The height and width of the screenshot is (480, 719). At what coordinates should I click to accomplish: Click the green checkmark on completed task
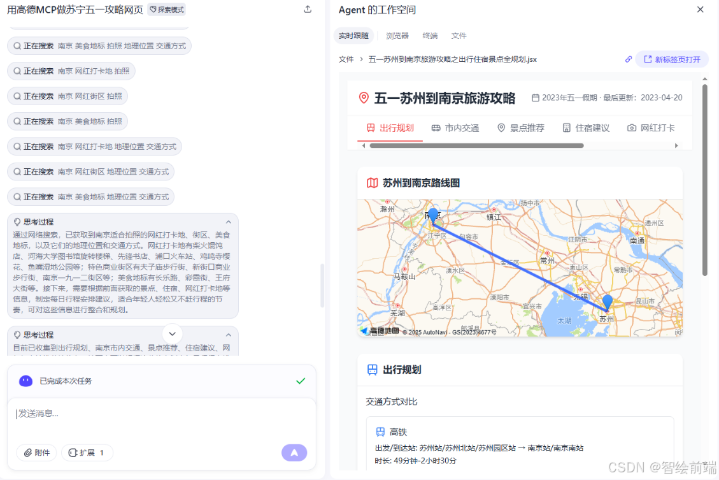tap(301, 381)
